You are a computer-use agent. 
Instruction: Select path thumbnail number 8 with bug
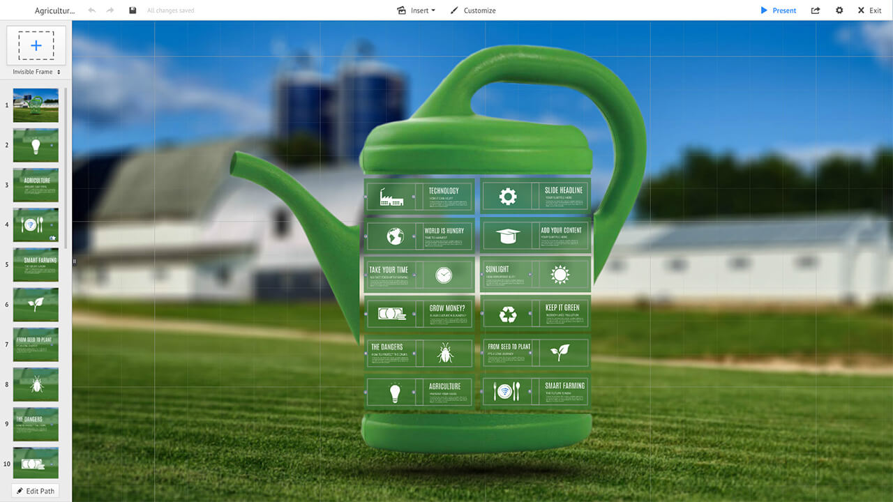click(x=36, y=384)
